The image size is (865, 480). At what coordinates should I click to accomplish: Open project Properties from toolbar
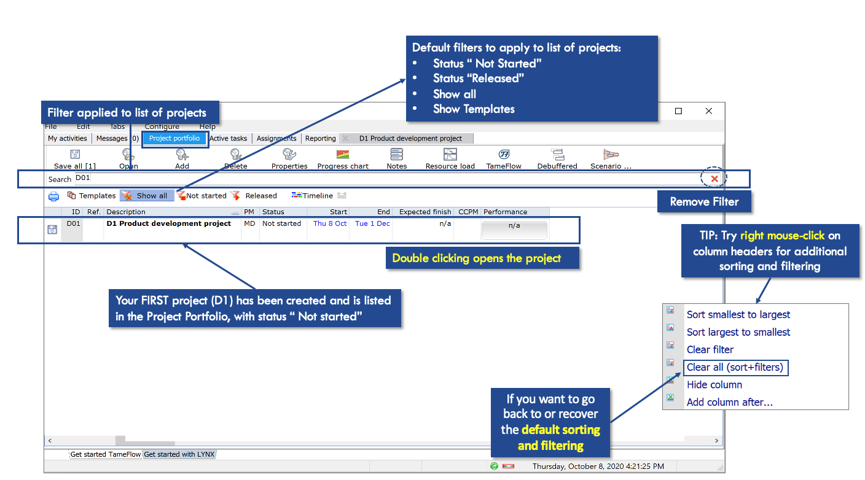tap(289, 154)
